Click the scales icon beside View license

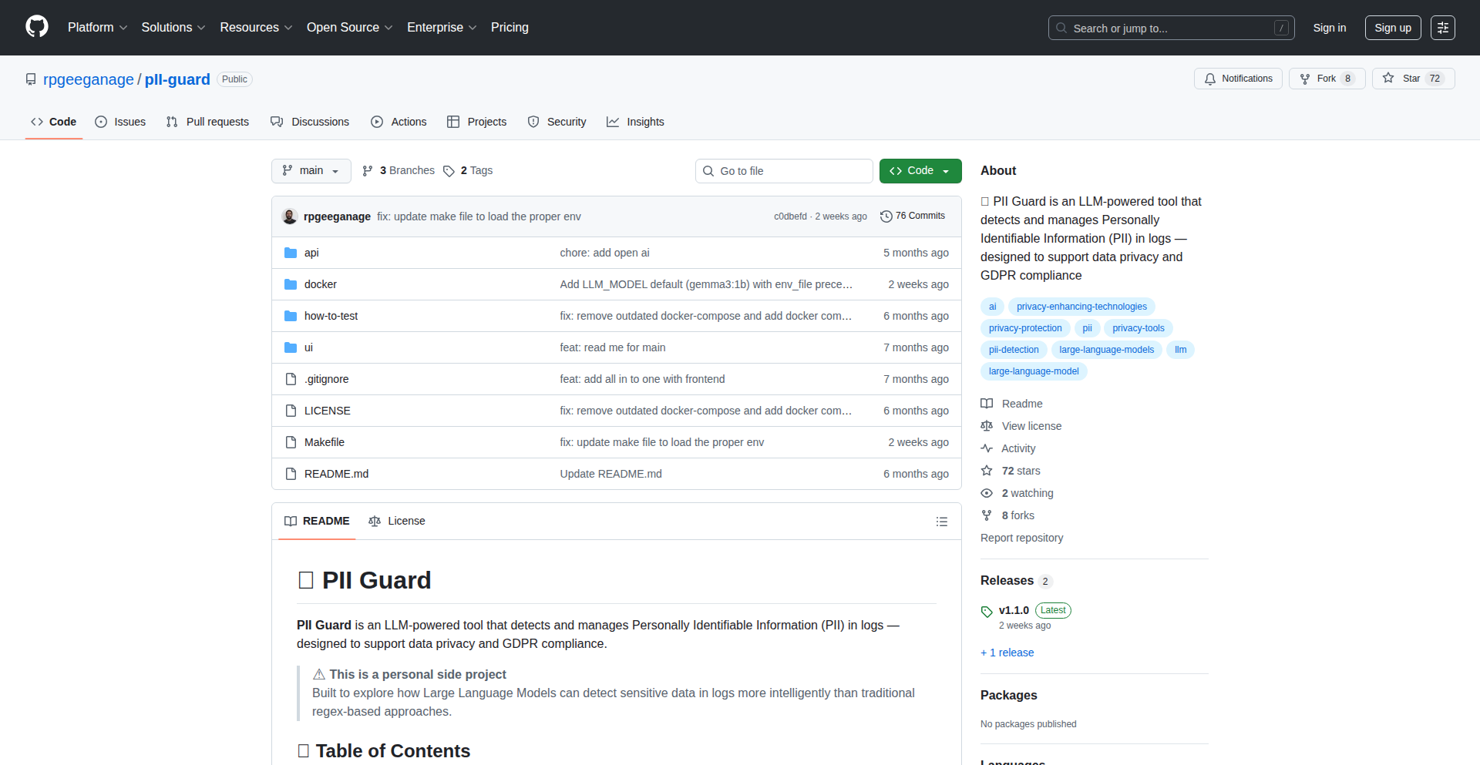coord(987,426)
